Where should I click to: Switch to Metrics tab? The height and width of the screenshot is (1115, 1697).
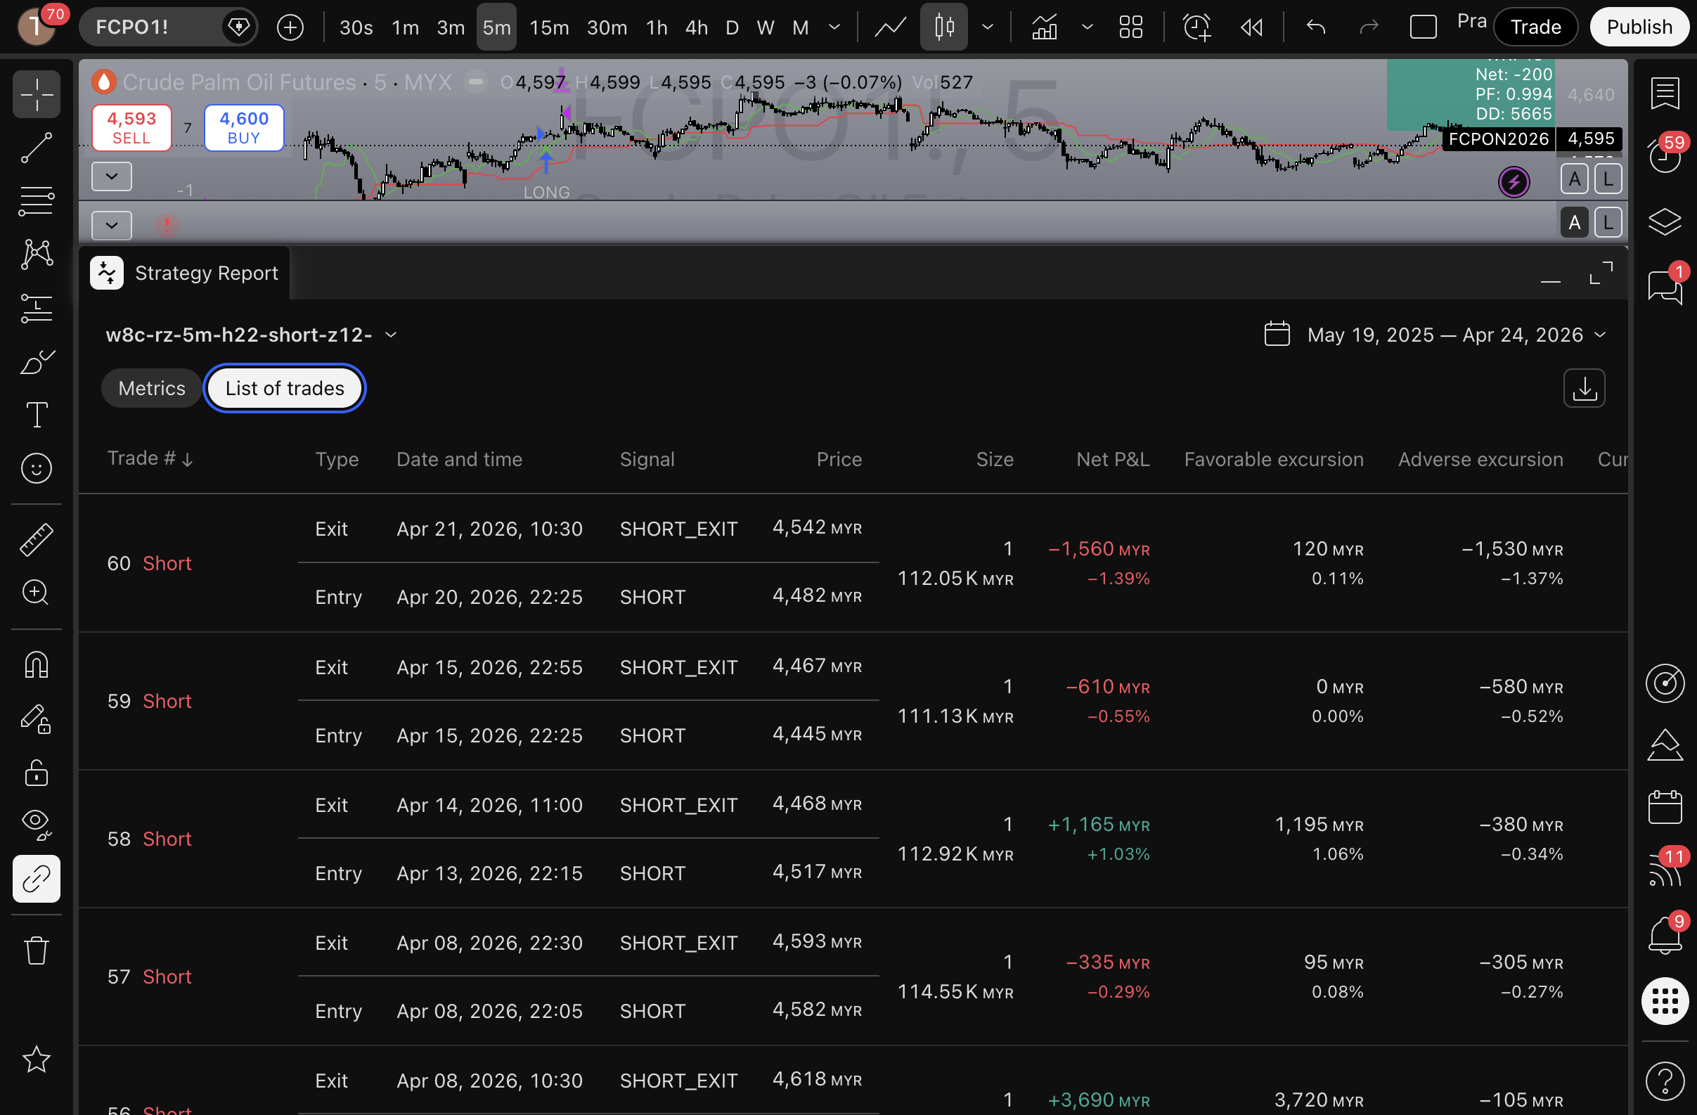coord(151,389)
